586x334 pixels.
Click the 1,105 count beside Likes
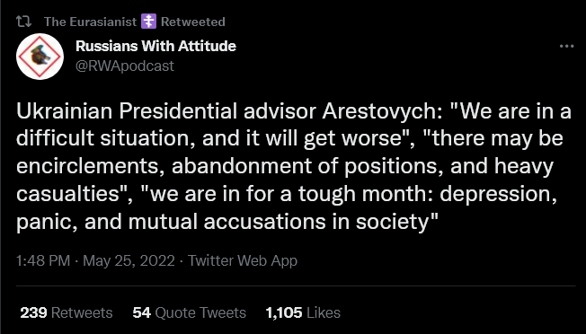click(284, 312)
